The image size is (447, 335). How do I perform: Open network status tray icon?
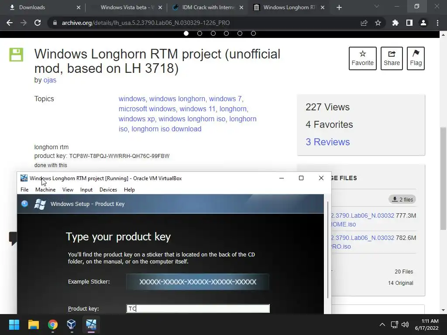(x=395, y=325)
